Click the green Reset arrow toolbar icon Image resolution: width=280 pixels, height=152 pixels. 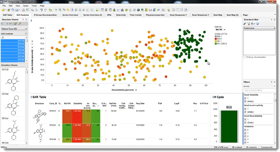pos(50,10)
